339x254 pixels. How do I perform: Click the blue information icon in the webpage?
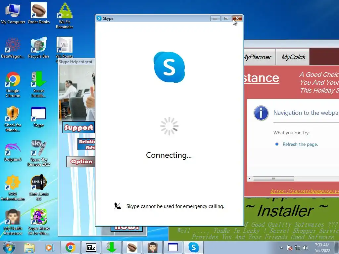pyautogui.click(x=261, y=113)
